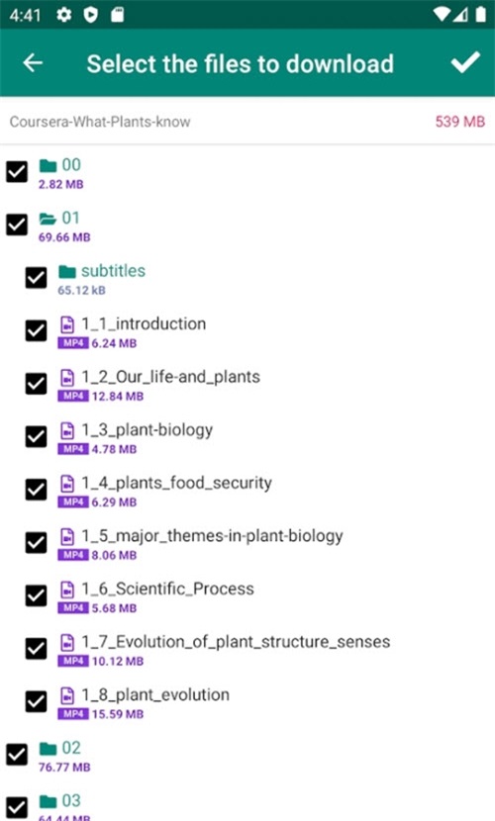Viewport: 495px width, 821px height.
Task: Click the subtitles folder icon
Action: click(x=67, y=271)
